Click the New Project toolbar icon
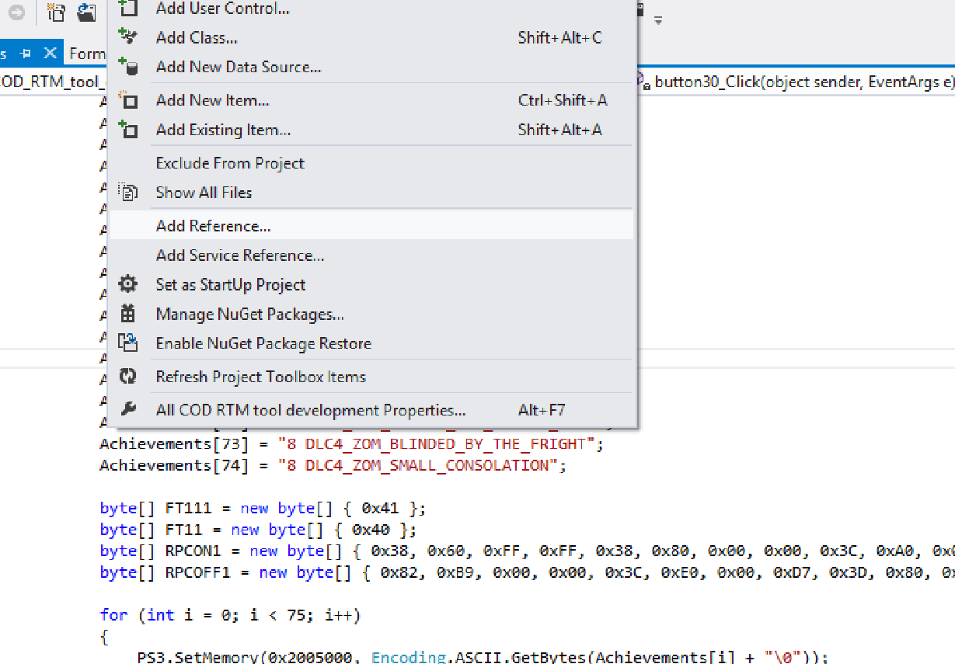955x664 pixels. pyautogui.click(x=56, y=12)
